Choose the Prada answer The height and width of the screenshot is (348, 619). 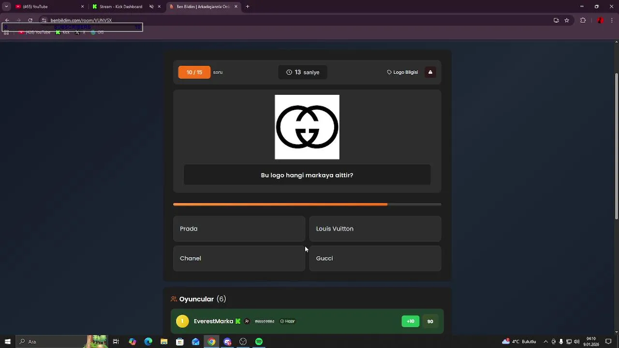pos(239,229)
